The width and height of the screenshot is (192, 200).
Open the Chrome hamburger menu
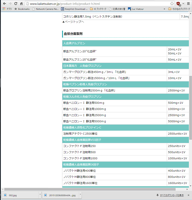tap(188, 3)
